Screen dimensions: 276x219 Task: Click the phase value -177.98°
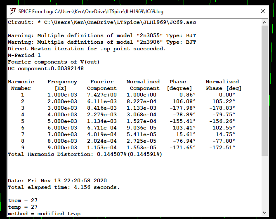(x=182, y=108)
